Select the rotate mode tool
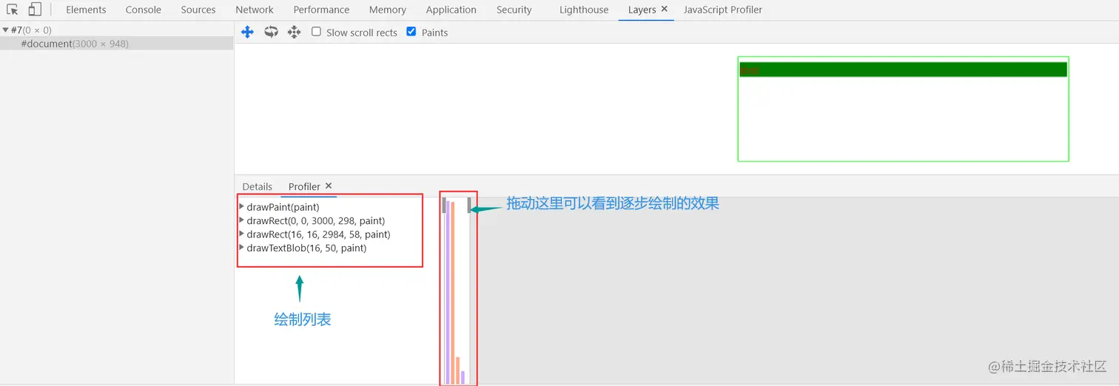This screenshot has width=1119, height=386. [x=271, y=32]
